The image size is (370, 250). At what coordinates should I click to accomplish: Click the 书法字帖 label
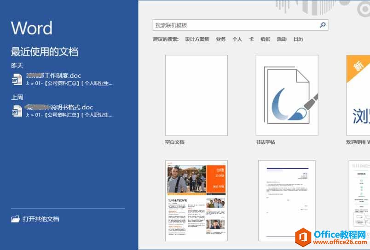tap(265, 142)
